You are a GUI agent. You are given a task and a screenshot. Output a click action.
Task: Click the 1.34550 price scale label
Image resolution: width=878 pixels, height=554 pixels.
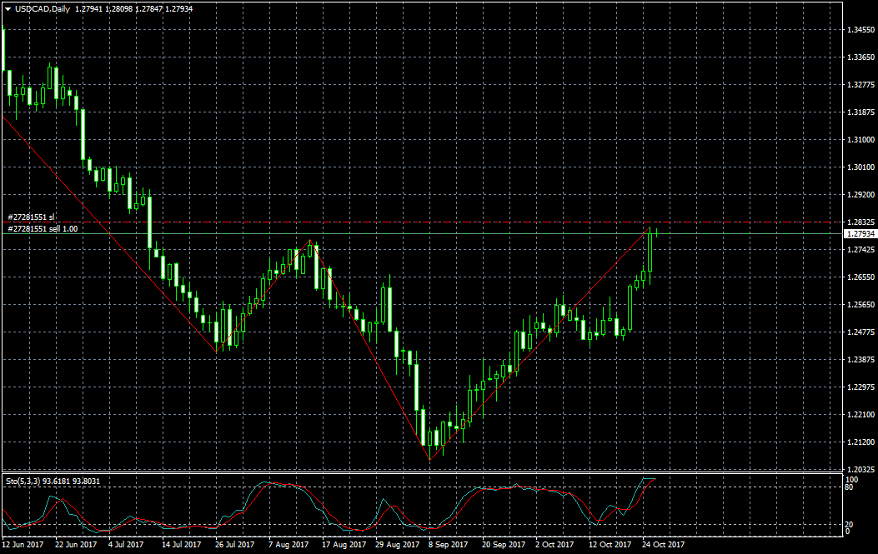click(x=860, y=30)
